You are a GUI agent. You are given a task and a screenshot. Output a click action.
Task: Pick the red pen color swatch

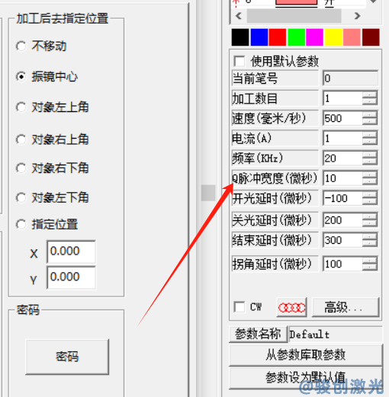click(x=278, y=37)
